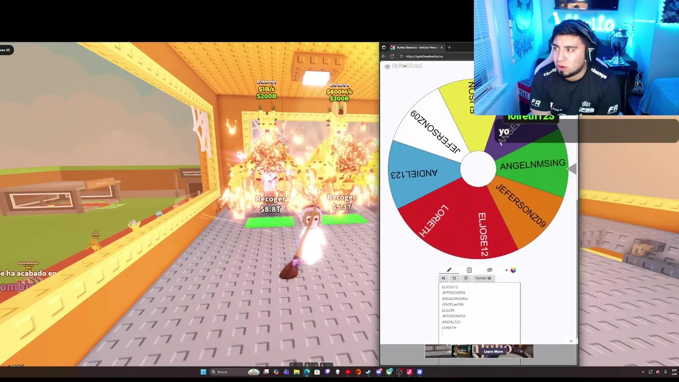Click the browser back arrow

(384, 56)
